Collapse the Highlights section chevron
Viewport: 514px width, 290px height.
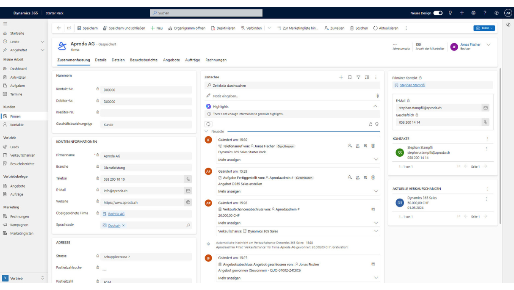(375, 106)
